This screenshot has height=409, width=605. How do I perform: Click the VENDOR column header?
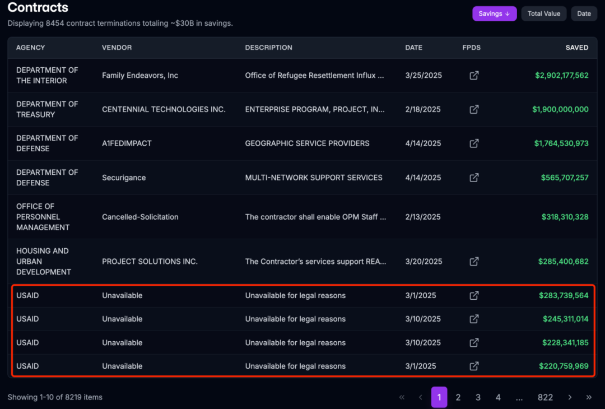(117, 48)
